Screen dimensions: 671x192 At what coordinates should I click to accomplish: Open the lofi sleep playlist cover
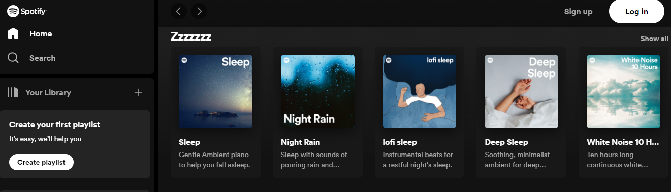[x=420, y=91]
